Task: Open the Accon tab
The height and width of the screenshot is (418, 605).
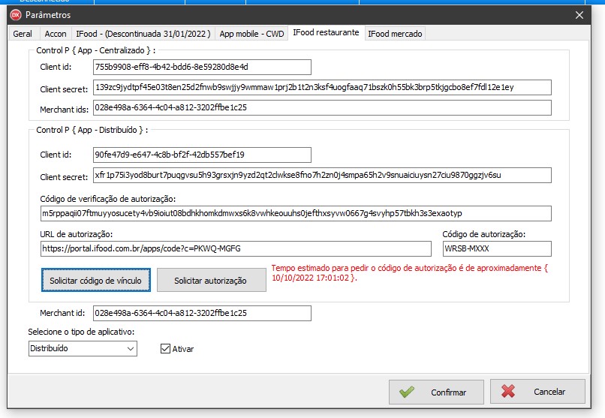Action: pyautogui.click(x=56, y=34)
